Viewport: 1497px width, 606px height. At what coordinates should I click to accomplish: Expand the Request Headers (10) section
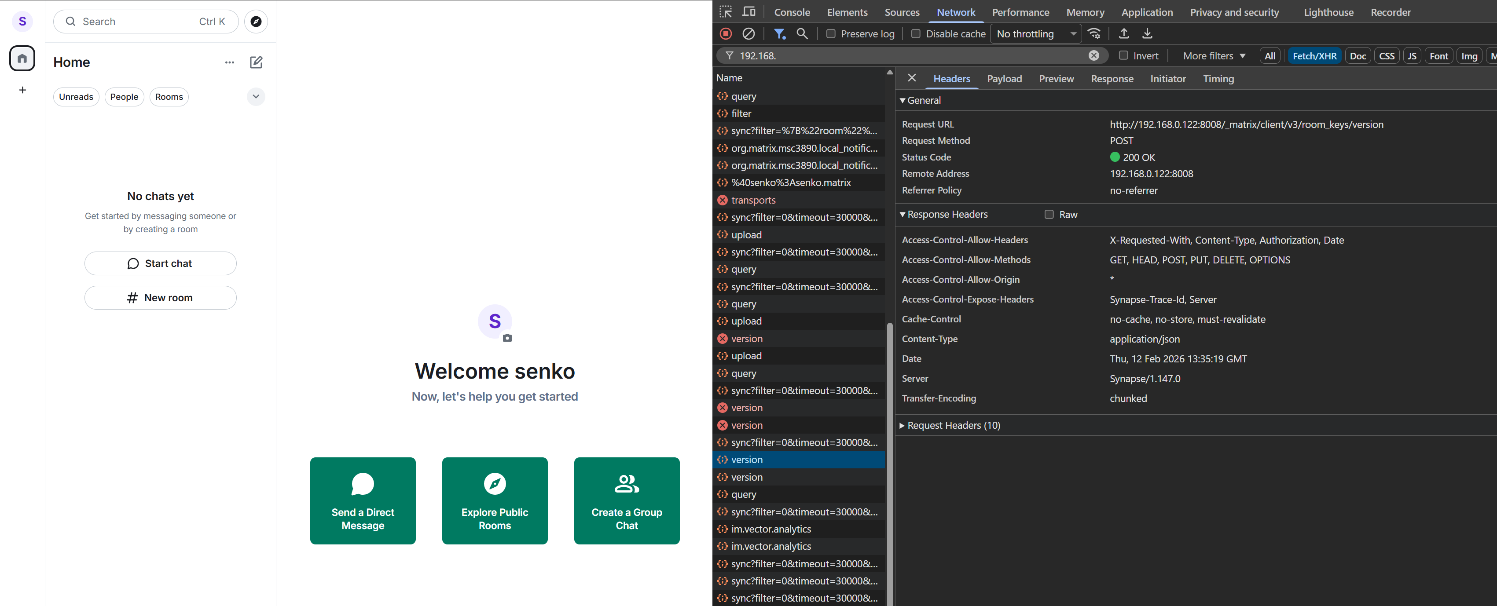[x=953, y=425]
